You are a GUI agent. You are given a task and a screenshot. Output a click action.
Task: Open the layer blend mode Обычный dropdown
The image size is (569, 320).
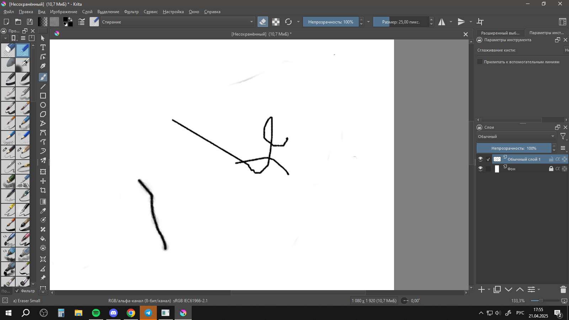(x=516, y=137)
